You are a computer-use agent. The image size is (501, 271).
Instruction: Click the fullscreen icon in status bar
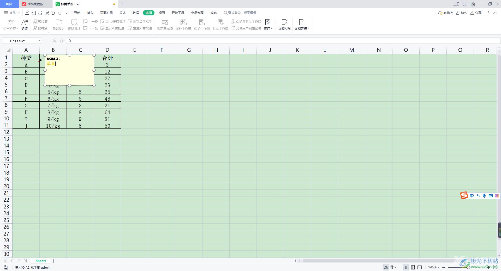[x=495, y=267]
